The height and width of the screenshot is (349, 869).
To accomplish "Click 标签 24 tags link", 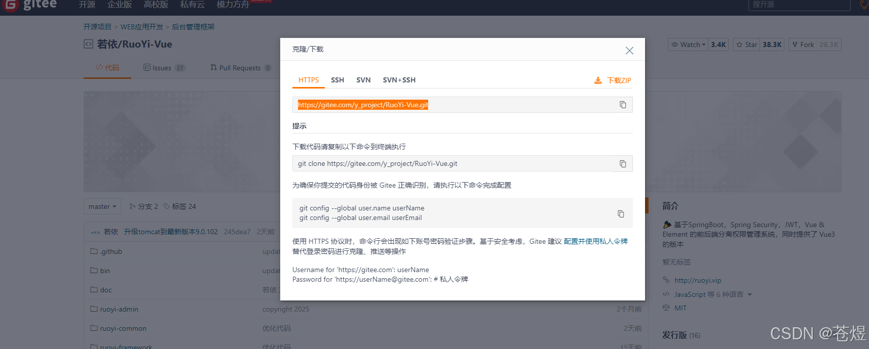I will click(180, 206).
